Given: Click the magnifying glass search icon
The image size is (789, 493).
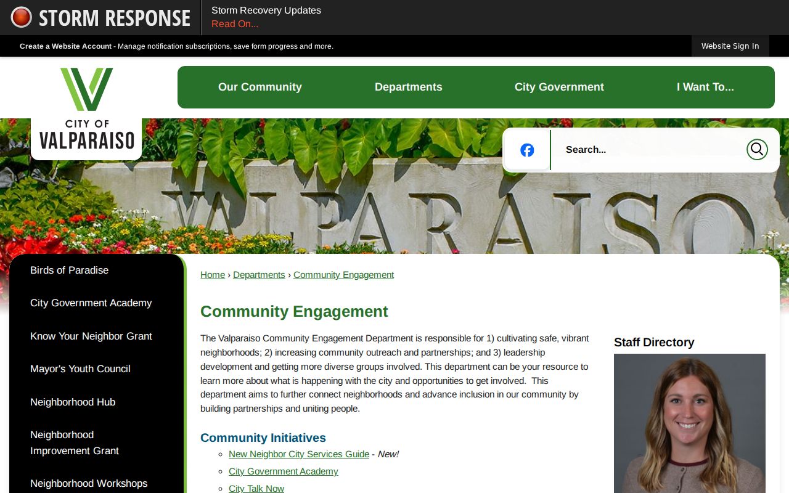Looking at the screenshot, I should [757, 149].
